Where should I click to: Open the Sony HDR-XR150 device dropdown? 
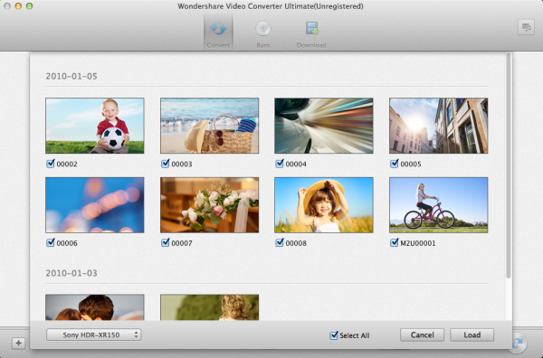93,334
